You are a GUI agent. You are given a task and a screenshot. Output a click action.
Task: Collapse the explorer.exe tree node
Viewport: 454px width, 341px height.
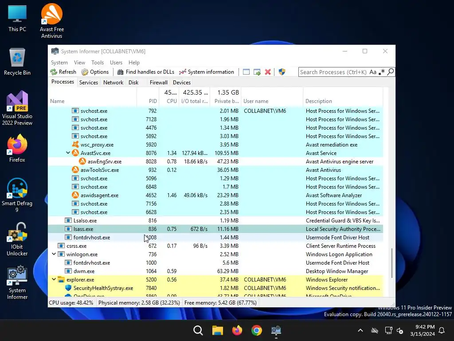pos(54,279)
